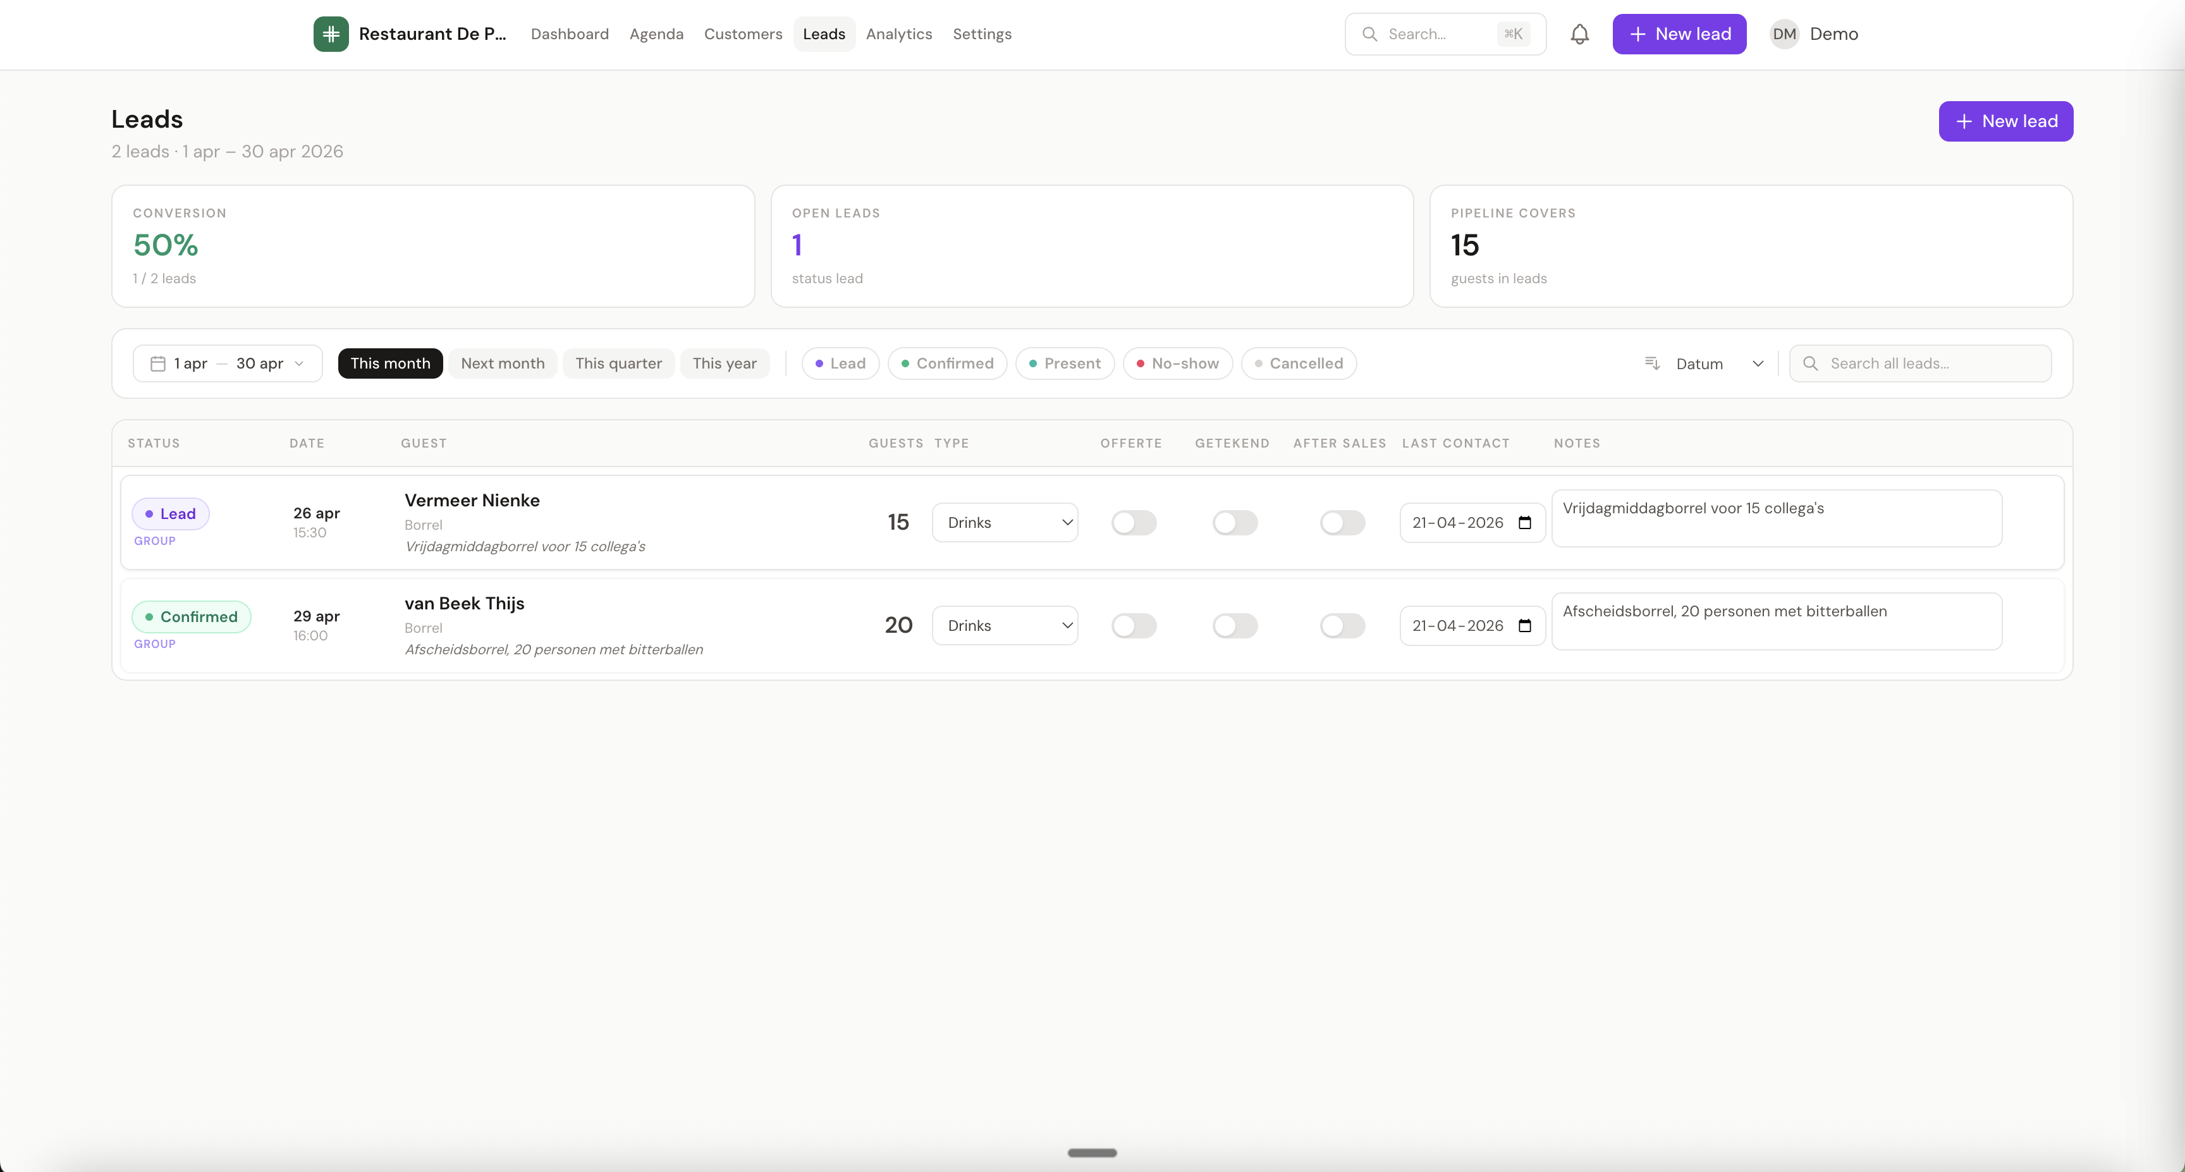The image size is (2185, 1172).
Task: Click the Restaurant De P. logo icon
Action: pos(331,34)
